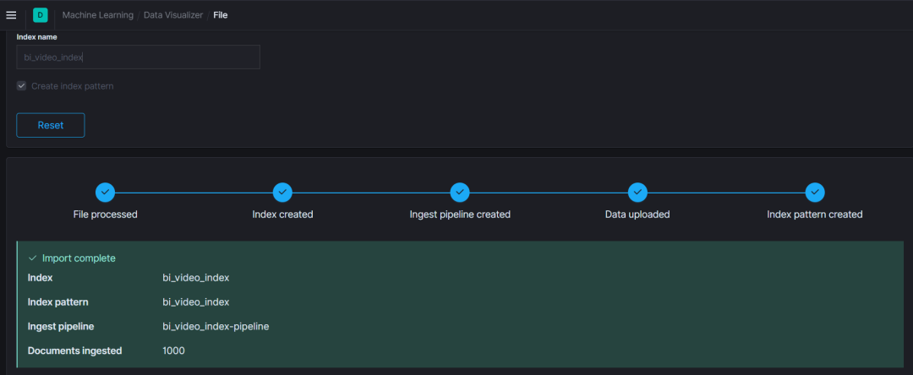Click the Index created step checkmark

tap(283, 193)
